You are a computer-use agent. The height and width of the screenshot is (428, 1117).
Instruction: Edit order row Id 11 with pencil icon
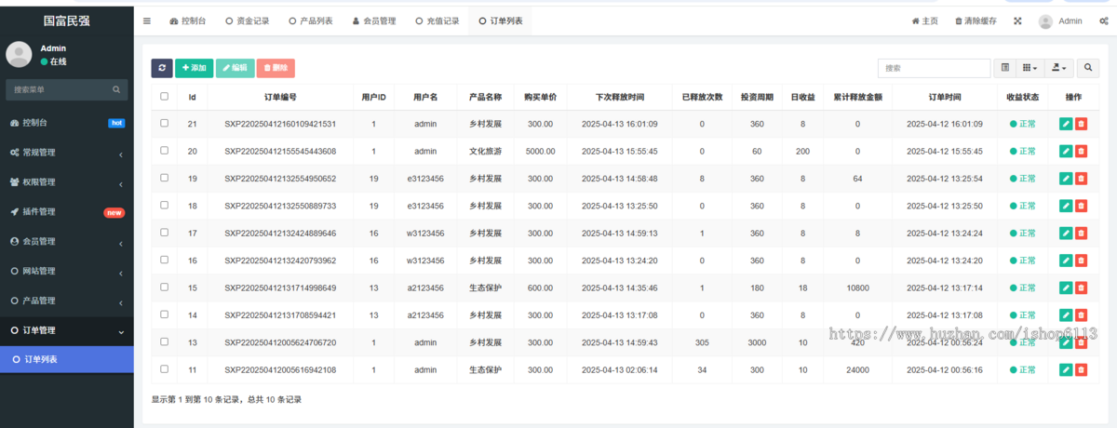pyautogui.click(x=1065, y=370)
